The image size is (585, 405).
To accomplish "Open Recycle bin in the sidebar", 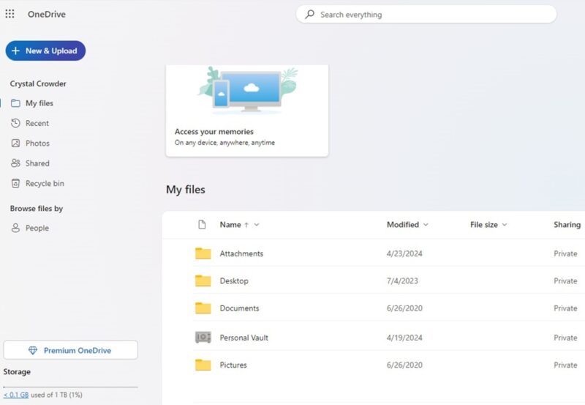I will pos(45,183).
